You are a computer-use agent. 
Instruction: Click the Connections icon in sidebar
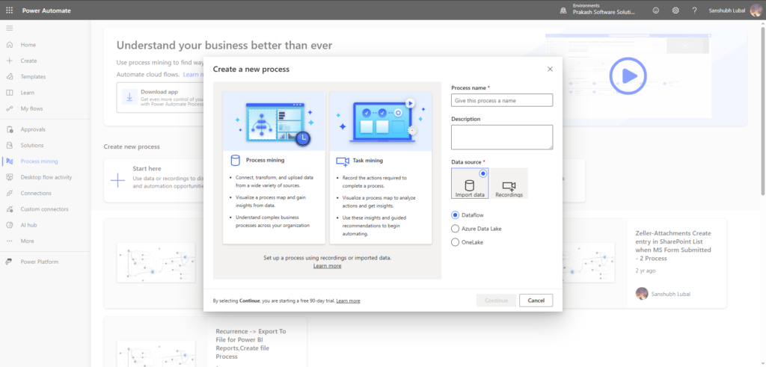tap(9, 194)
